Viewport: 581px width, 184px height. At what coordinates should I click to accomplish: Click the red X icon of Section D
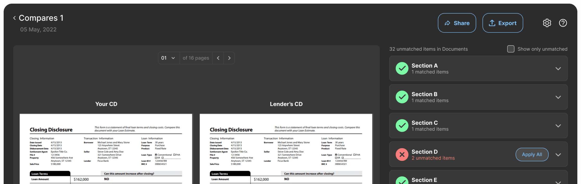pos(402,154)
